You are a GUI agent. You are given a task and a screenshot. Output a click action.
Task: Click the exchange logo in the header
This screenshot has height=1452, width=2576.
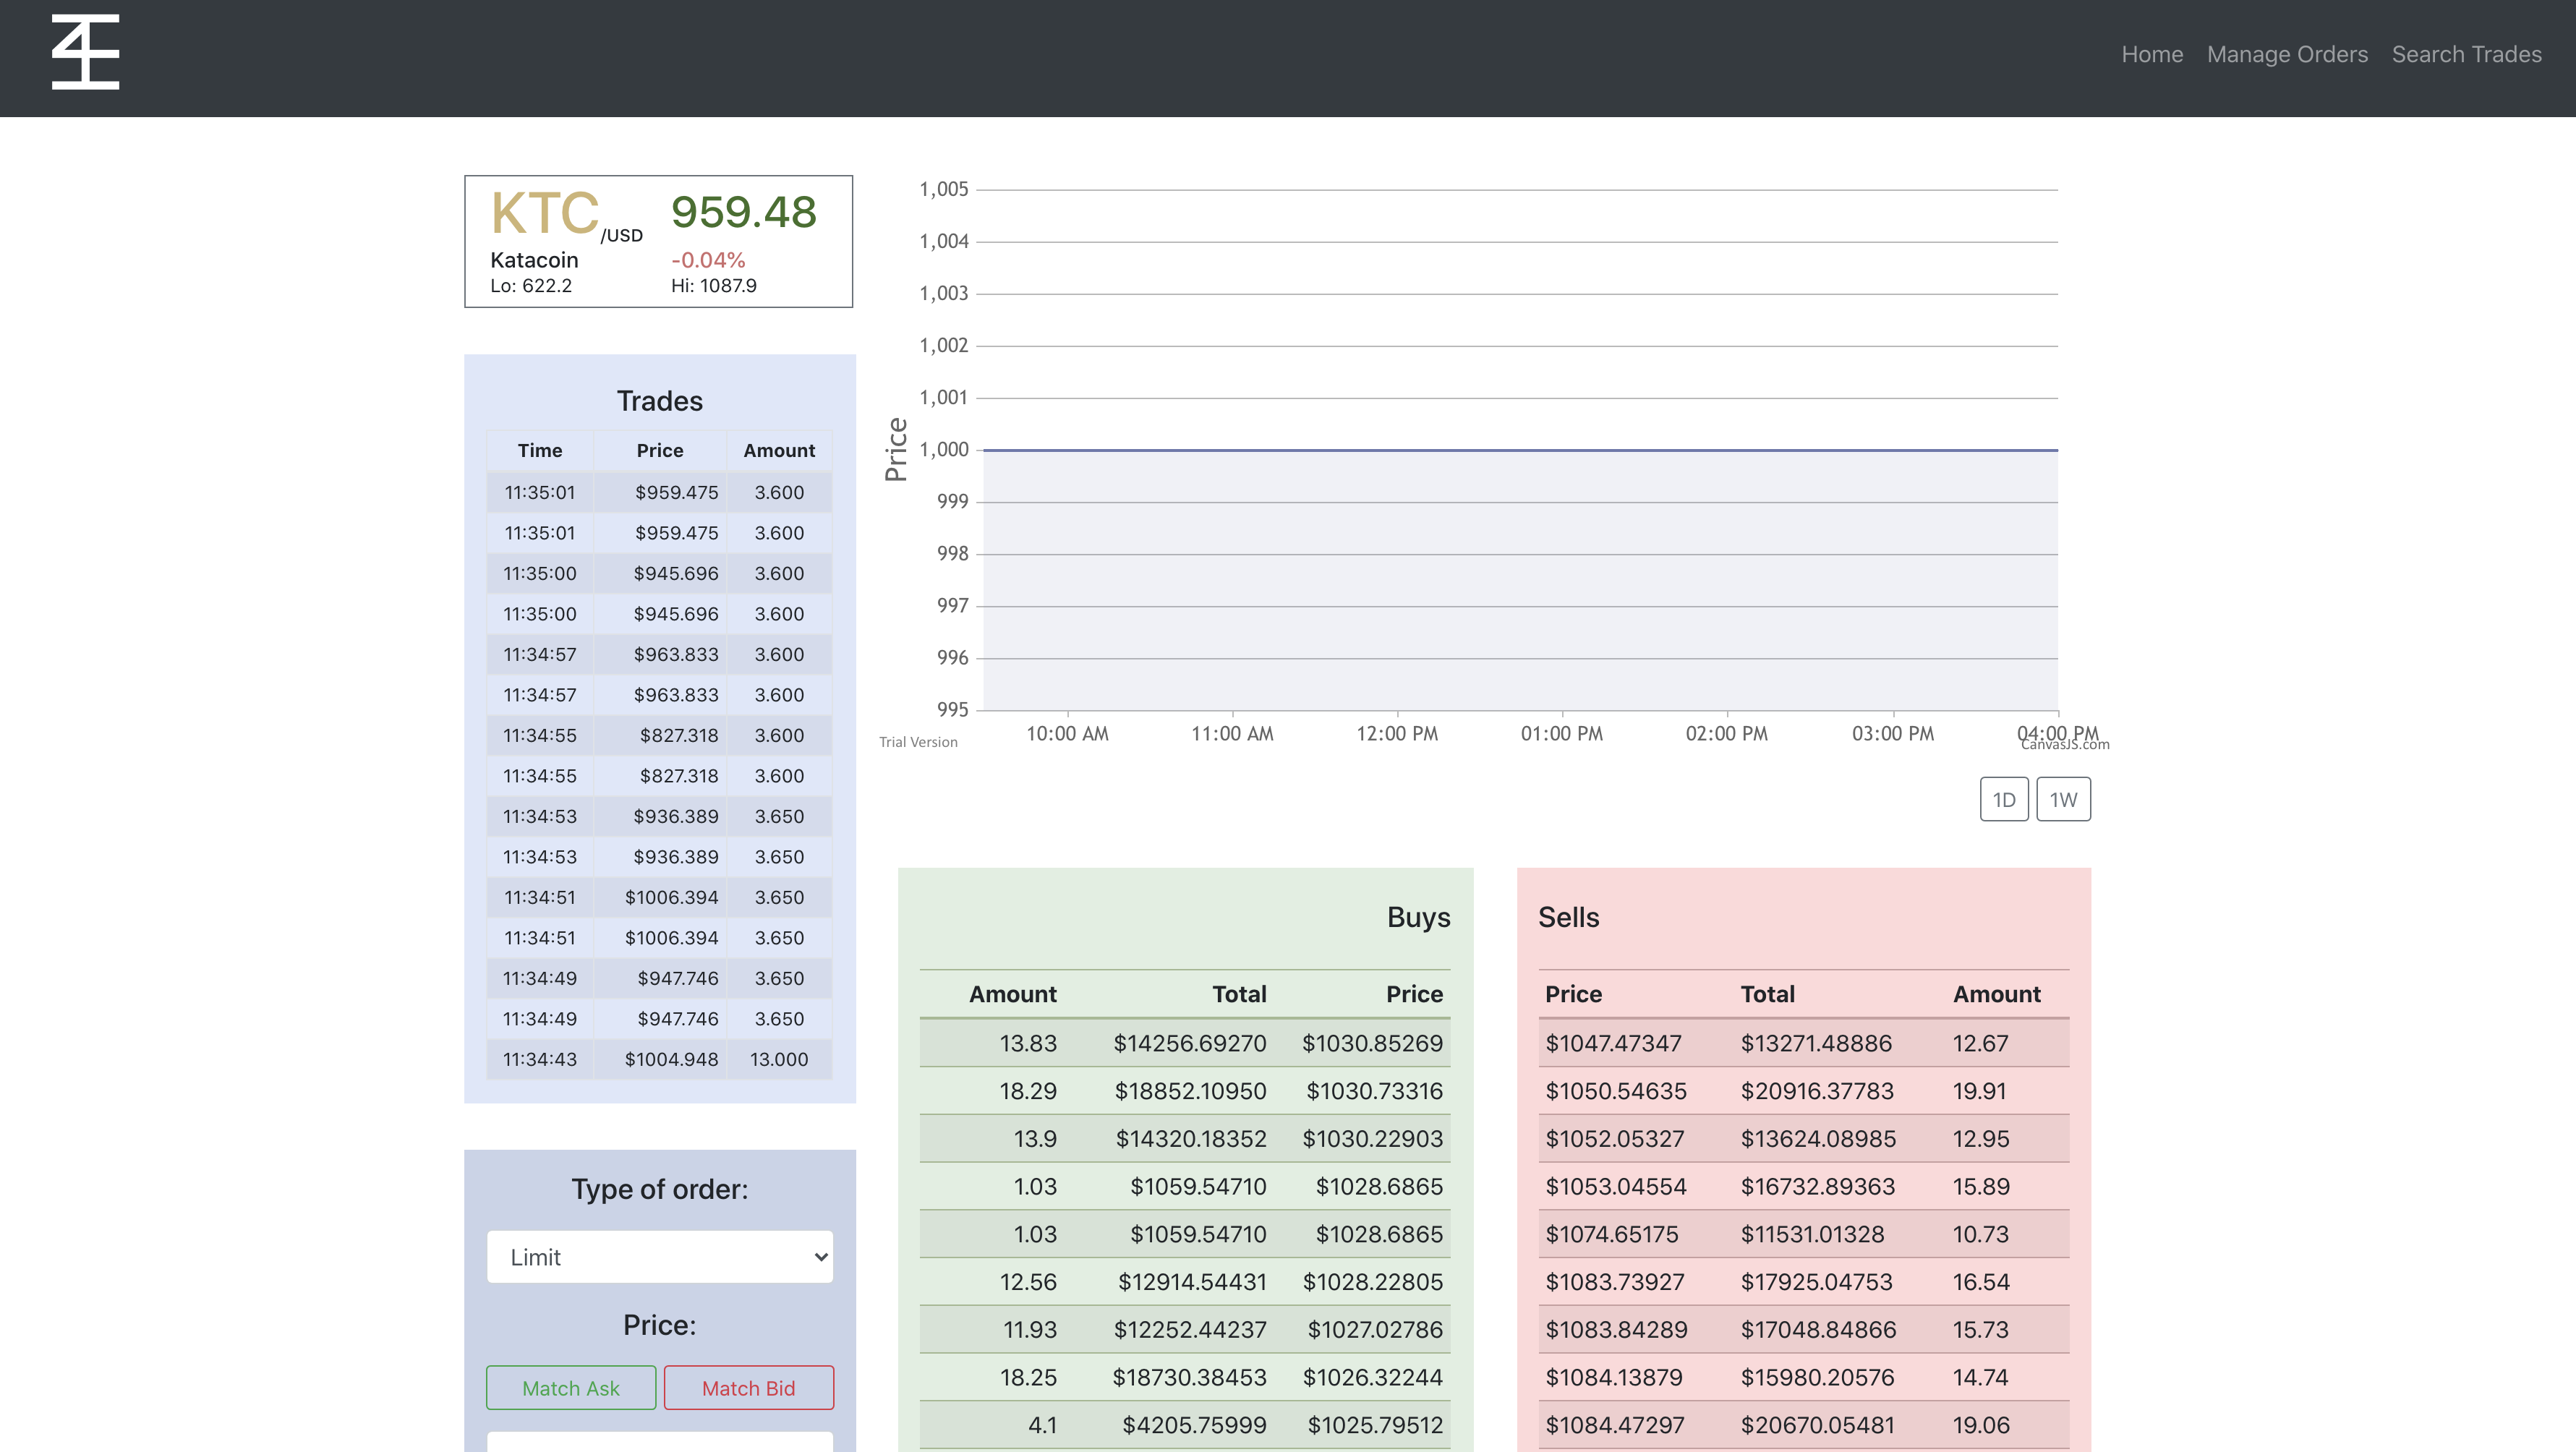(x=85, y=52)
